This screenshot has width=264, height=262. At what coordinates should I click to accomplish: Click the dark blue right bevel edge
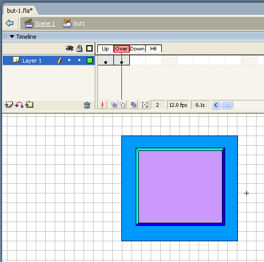point(224,187)
